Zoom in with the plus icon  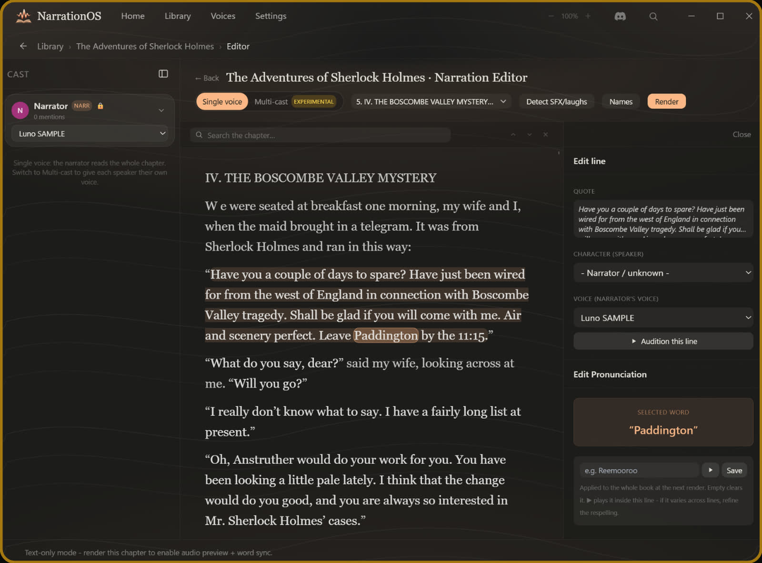pyautogui.click(x=588, y=16)
